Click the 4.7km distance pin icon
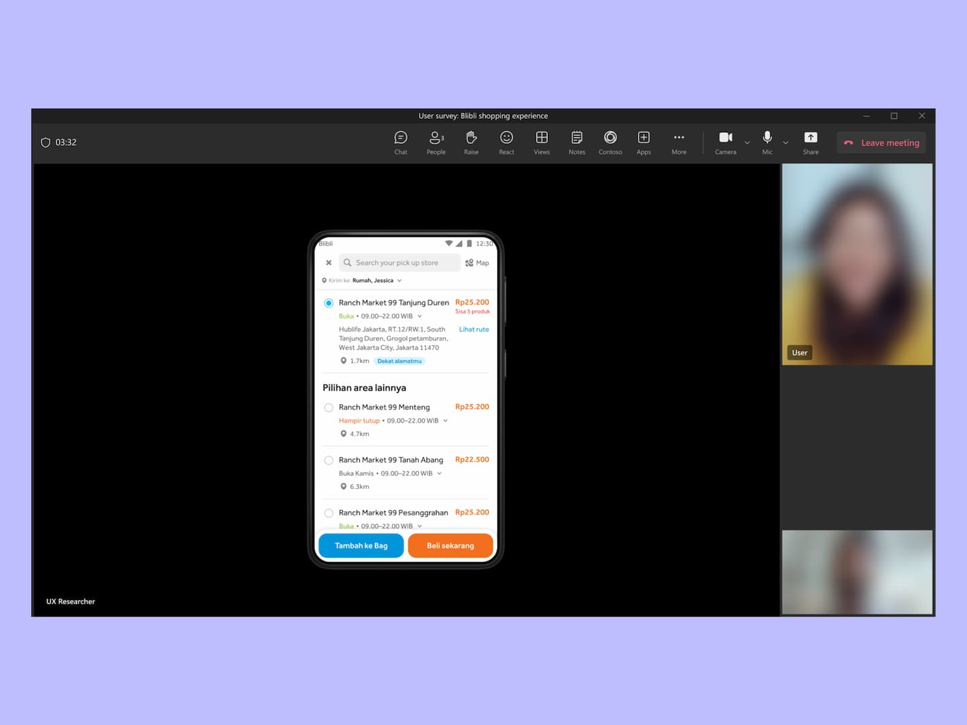This screenshot has height=725, width=967. pos(343,434)
